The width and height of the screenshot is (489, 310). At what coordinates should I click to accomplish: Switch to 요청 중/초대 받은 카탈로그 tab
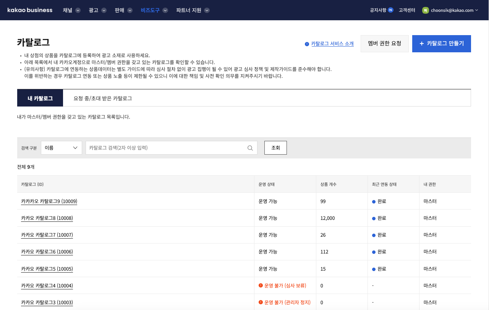(103, 98)
